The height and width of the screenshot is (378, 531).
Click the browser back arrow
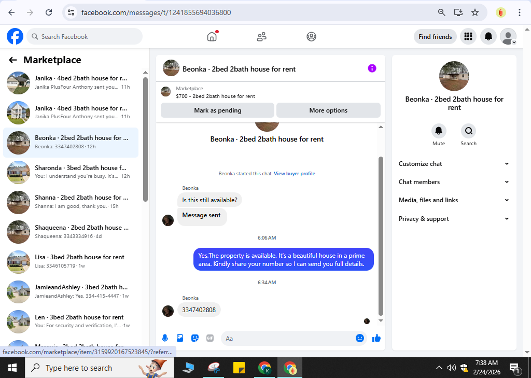(11, 12)
